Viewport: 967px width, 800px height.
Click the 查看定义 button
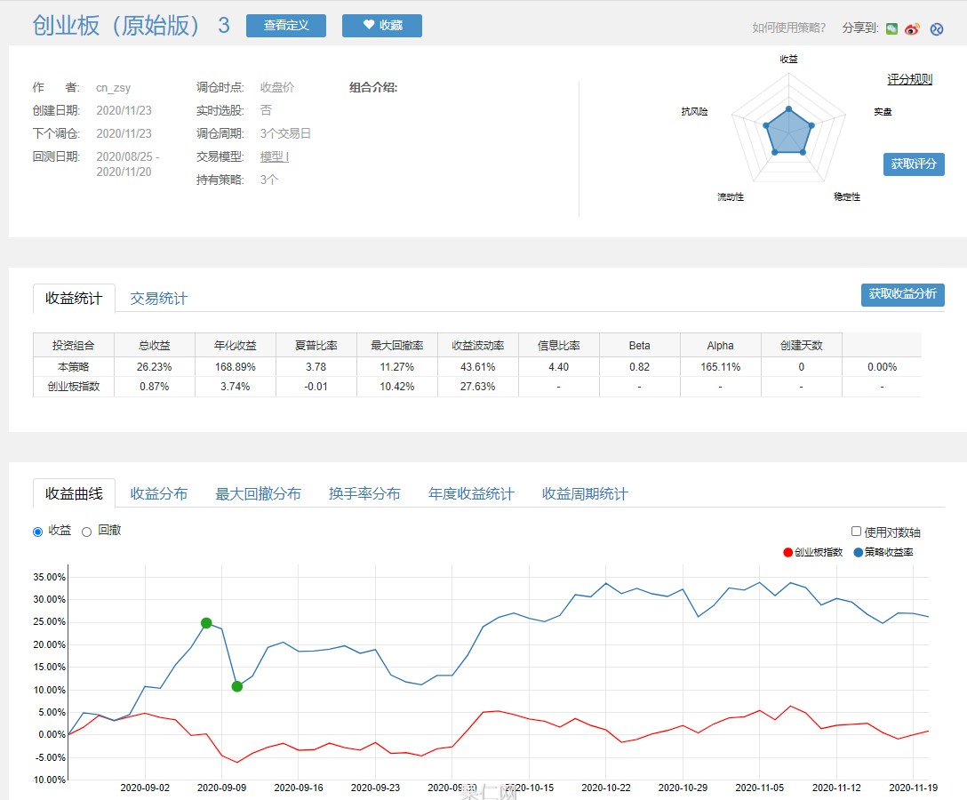tap(286, 26)
